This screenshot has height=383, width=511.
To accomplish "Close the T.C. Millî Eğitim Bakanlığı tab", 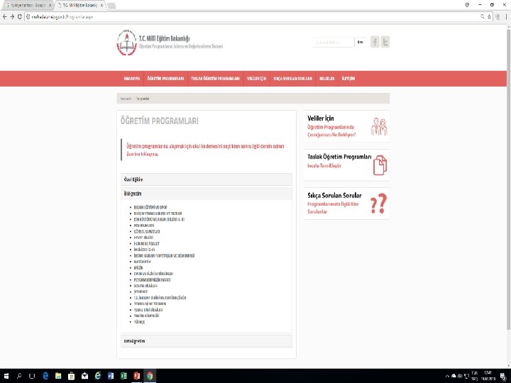I will click(101, 6).
